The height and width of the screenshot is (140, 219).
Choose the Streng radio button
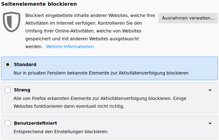[x=8, y=90]
